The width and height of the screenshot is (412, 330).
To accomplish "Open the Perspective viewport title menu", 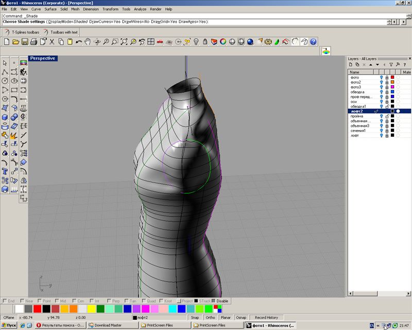I will (43, 58).
